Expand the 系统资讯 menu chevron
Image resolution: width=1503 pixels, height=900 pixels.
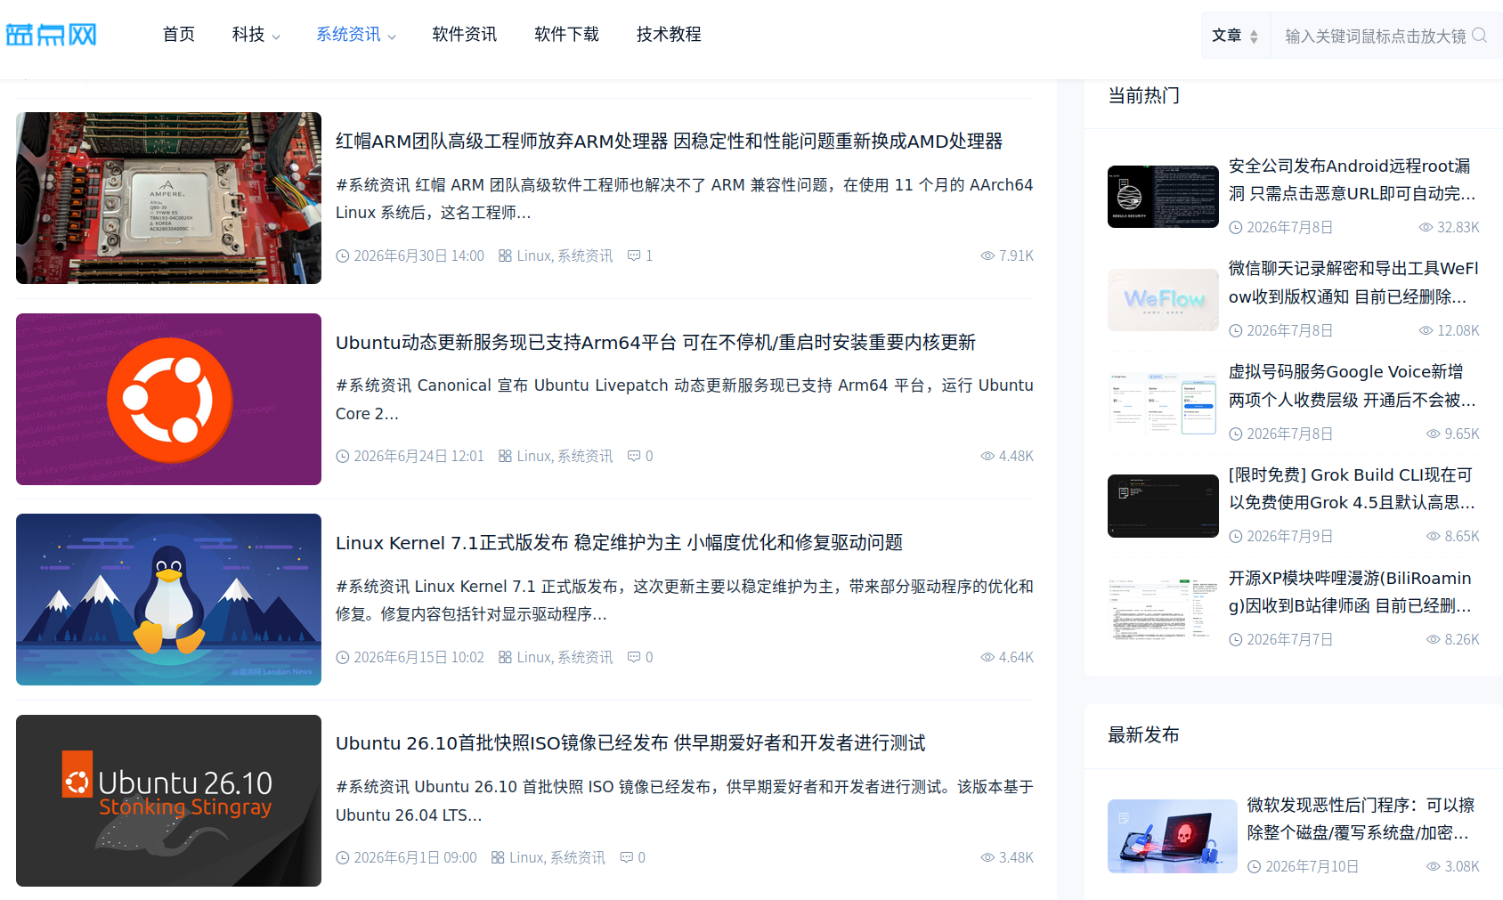(392, 36)
